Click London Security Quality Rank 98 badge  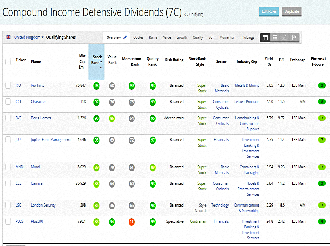coord(153,206)
